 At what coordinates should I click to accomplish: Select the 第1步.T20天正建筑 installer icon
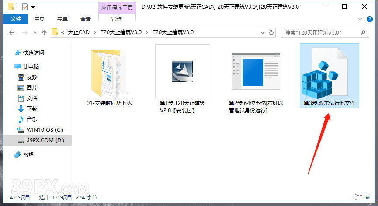coord(183,72)
